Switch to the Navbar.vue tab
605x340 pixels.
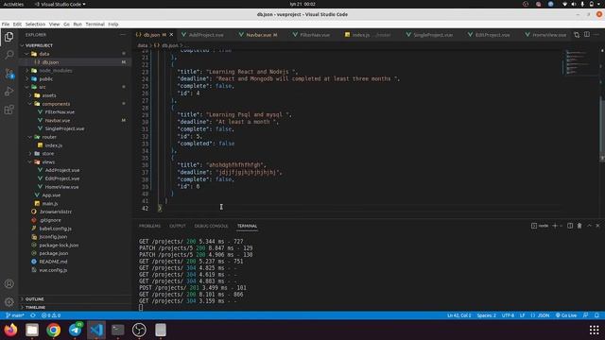(x=258, y=35)
